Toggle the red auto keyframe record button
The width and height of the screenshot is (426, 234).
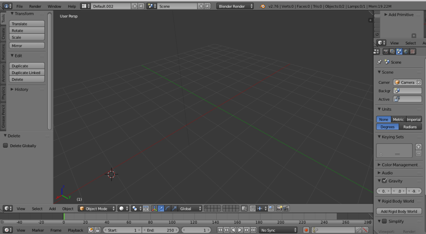pos(306,230)
